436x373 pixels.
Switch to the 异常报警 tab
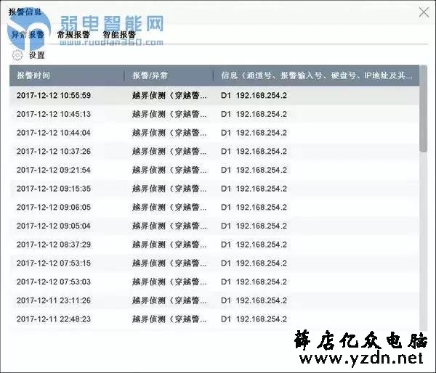pyautogui.click(x=28, y=35)
